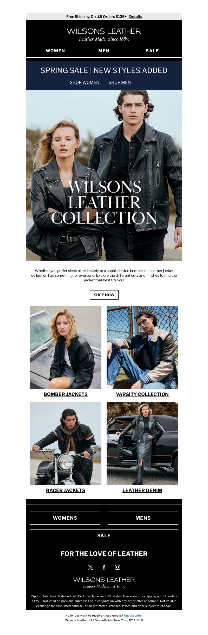The height and width of the screenshot is (635, 208).
Task: Open the VARSITY COLLECTION link
Action: click(x=142, y=394)
